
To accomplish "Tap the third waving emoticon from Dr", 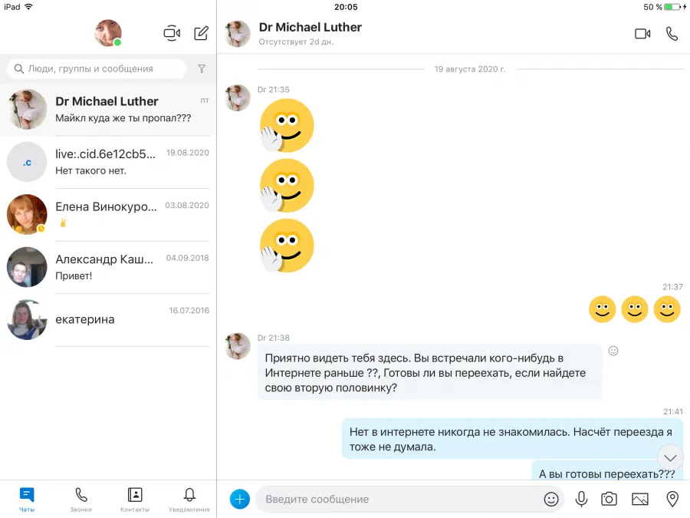I will point(287,246).
